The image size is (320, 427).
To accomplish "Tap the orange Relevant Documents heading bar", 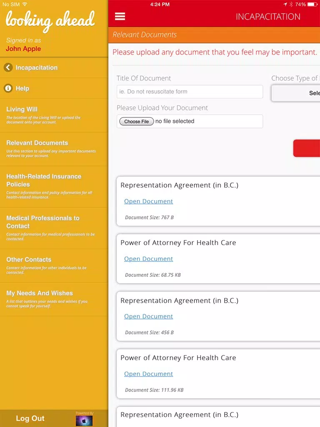I will [x=214, y=35].
